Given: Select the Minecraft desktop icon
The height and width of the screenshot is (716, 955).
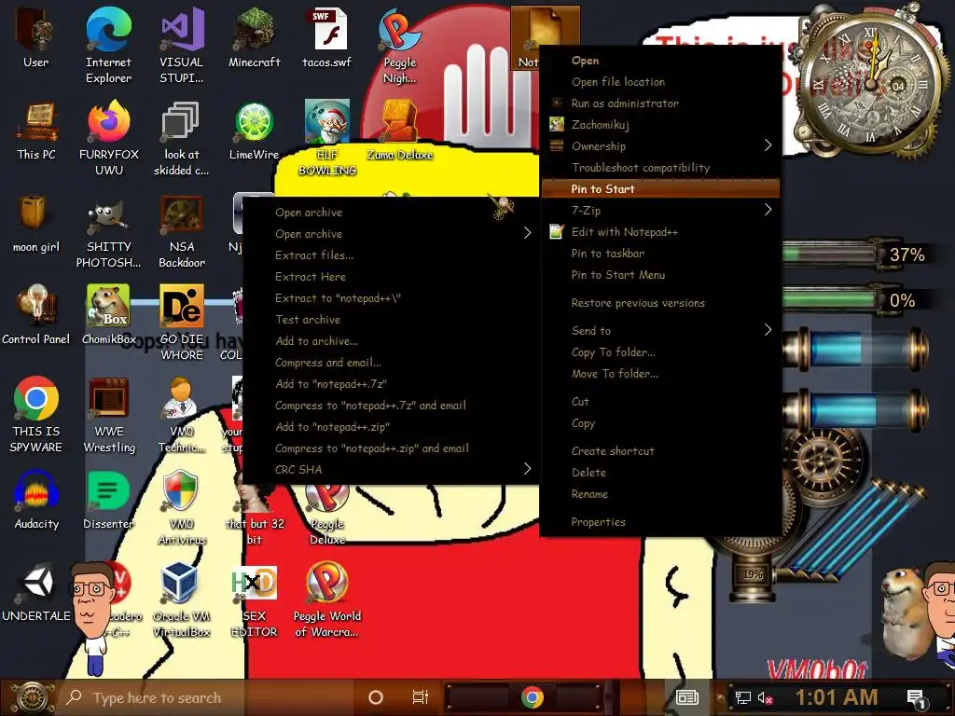Looking at the screenshot, I should pos(254,37).
